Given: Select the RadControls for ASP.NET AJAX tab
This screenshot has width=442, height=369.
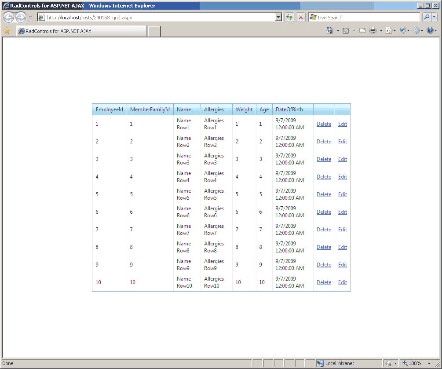Looking at the screenshot, I should 82,31.
